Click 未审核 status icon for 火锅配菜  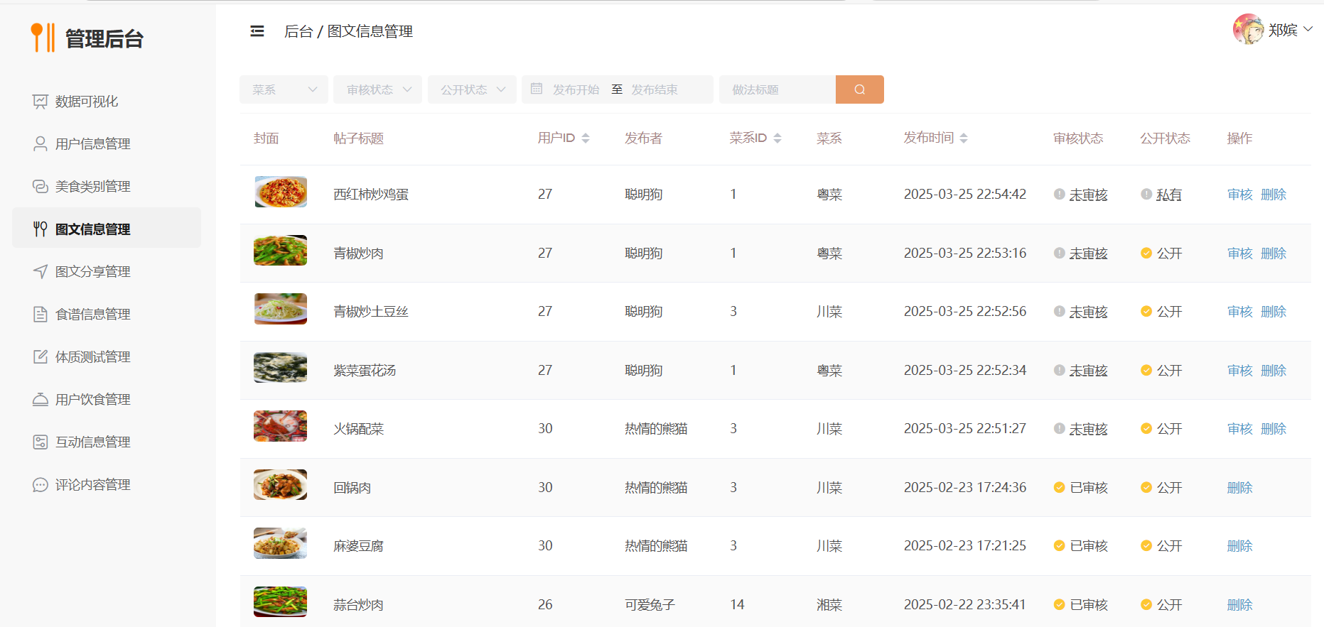click(1059, 428)
